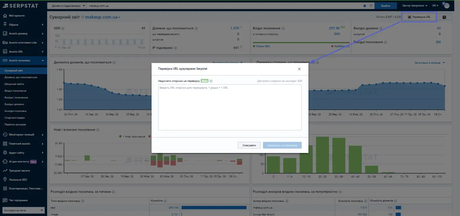Select Сумарний звіт menu item
460x216 pixels.
[x=24, y=71]
